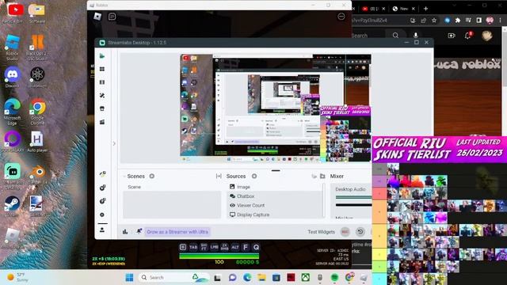Click the Streamlabs preview canvas

[276, 108]
